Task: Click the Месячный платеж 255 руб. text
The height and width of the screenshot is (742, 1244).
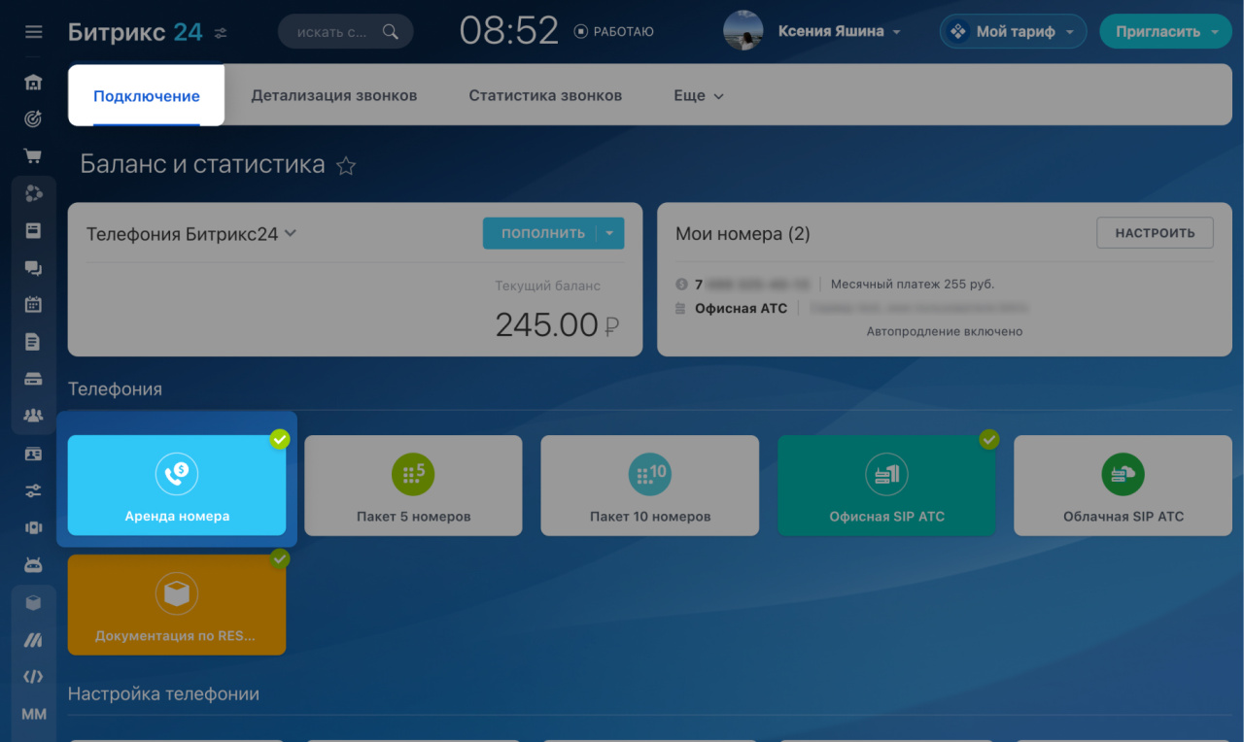Action: [x=913, y=285]
